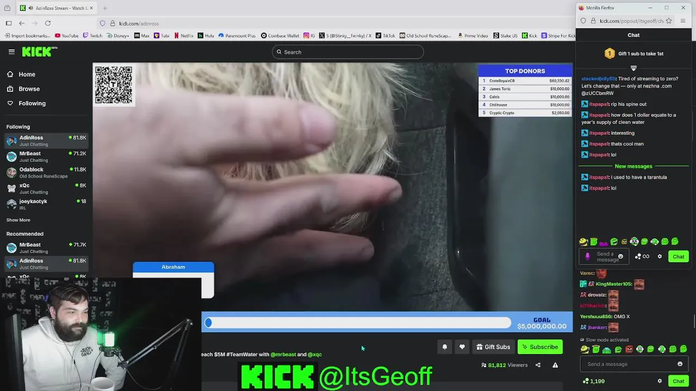The height and width of the screenshot is (391, 696).
Task: Click popout window address bar URL
Action: coord(631,21)
